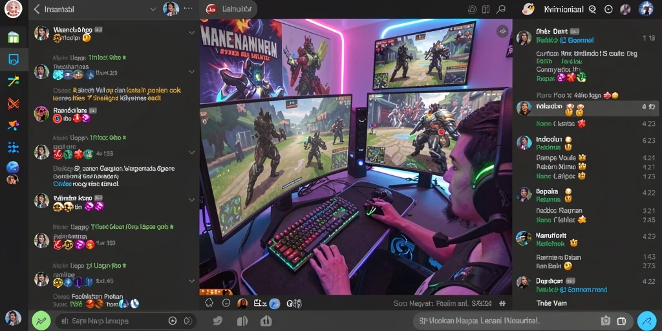Open the magic wand icon in sidebar
The height and width of the screenshot is (331, 662).
click(x=14, y=81)
